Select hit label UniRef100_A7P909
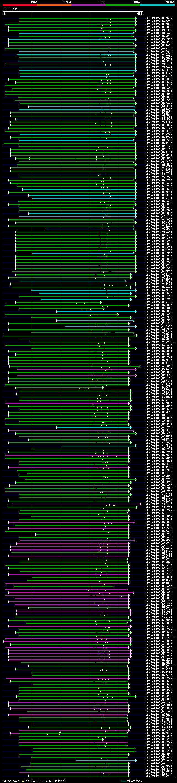This screenshot has height=783, width=177. point(159,61)
